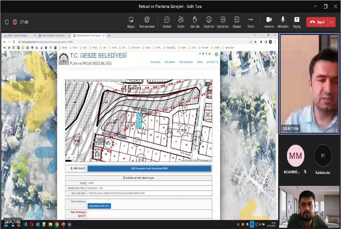
Task: Switch to the MEBİS browser tab
Action: (x=19, y=36)
